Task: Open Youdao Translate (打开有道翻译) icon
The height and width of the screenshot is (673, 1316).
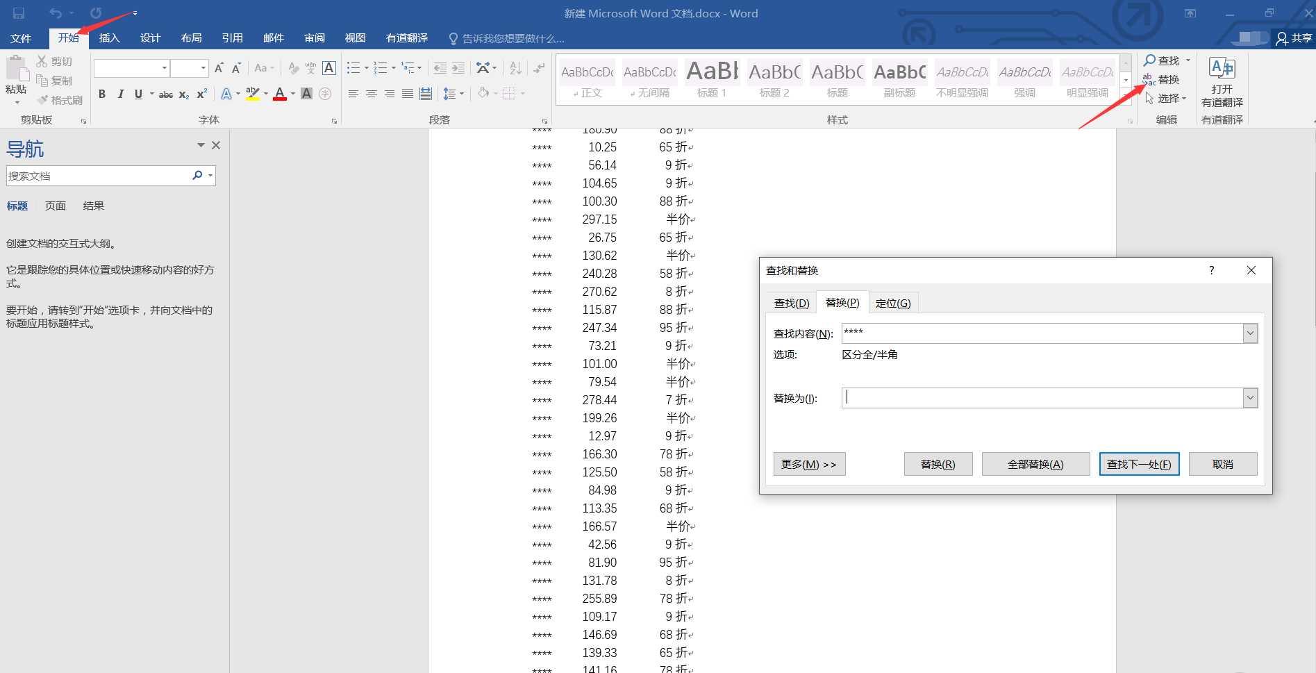Action: click(x=1222, y=68)
